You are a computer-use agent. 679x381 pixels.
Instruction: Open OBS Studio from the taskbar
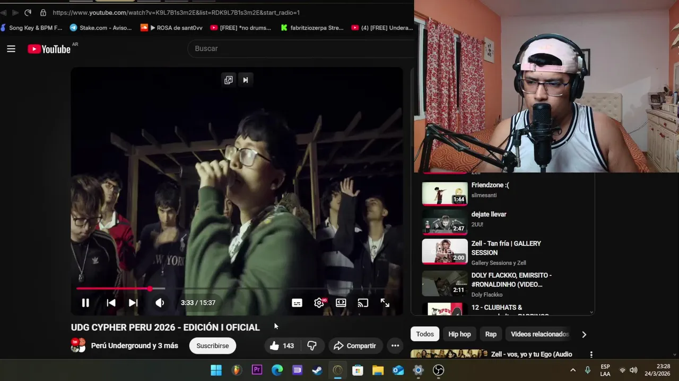pyautogui.click(x=438, y=370)
